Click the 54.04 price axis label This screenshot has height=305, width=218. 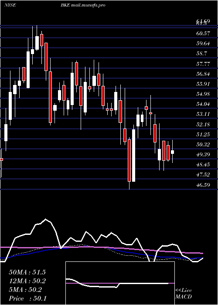click(203, 104)
